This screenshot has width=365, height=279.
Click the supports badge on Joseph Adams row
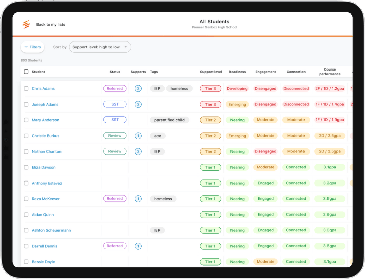point(138,104)
